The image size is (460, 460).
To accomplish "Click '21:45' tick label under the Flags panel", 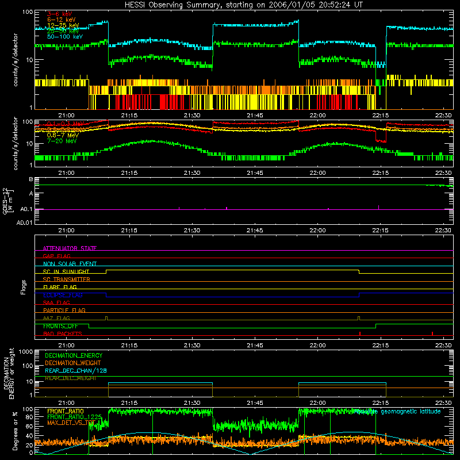I will (x=255, y=346).
